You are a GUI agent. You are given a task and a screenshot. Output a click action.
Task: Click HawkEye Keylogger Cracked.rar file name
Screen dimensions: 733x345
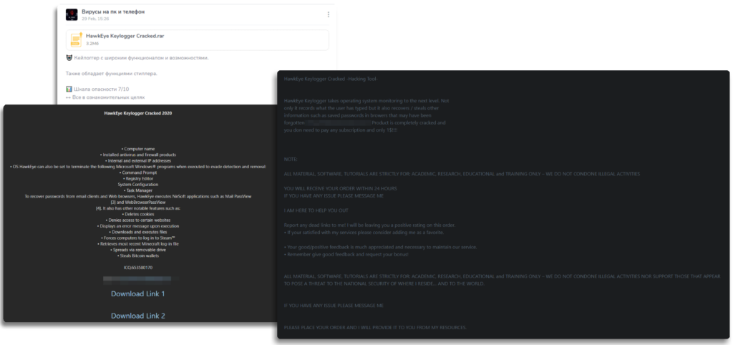125,36
